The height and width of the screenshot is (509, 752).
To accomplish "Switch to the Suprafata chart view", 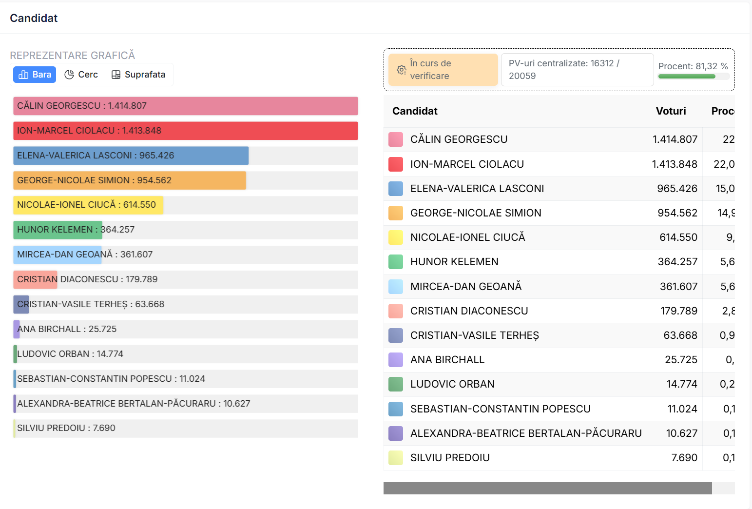I will [138, 75].
